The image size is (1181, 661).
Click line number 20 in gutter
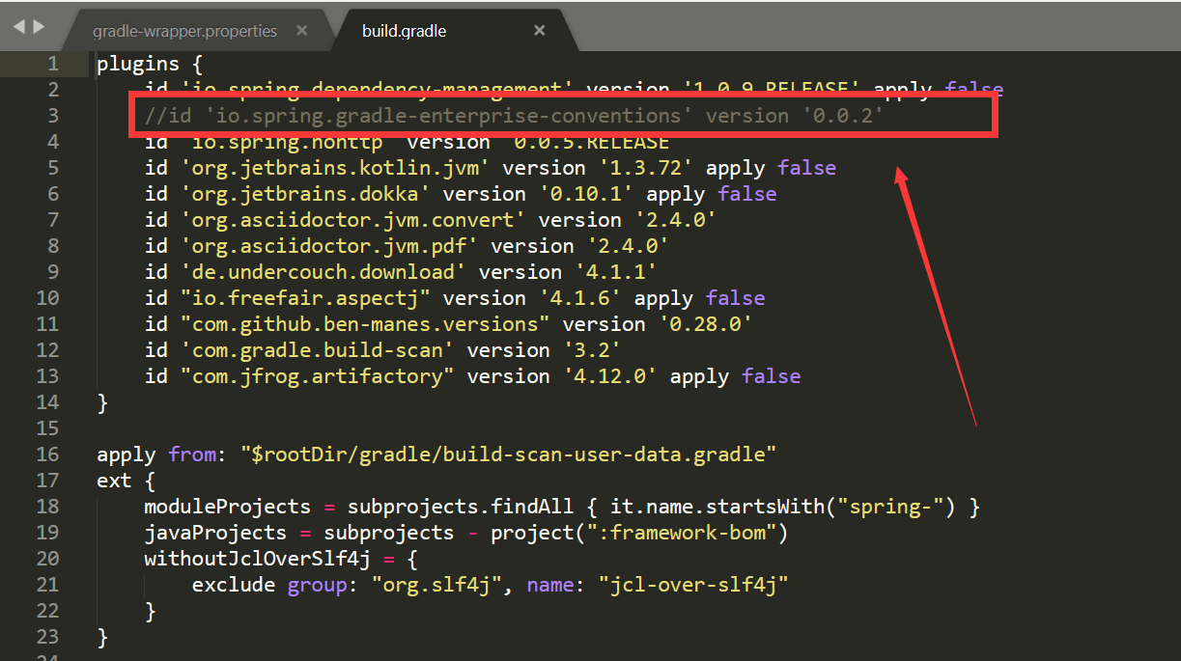tap(47, 559)
